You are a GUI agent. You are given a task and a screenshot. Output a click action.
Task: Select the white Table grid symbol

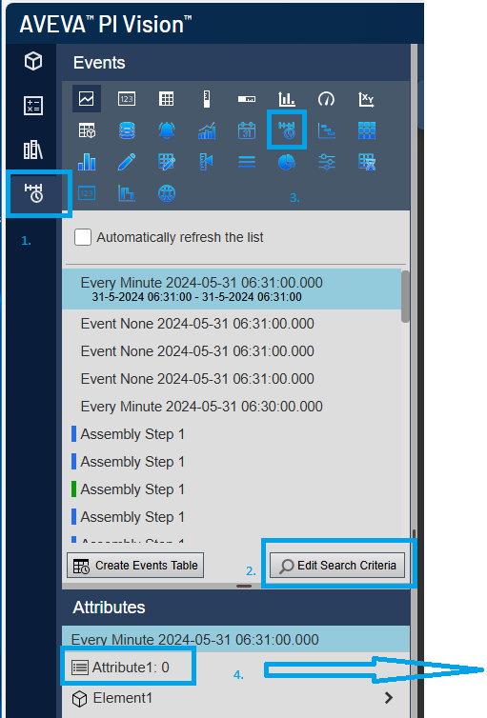coord(166,99)
